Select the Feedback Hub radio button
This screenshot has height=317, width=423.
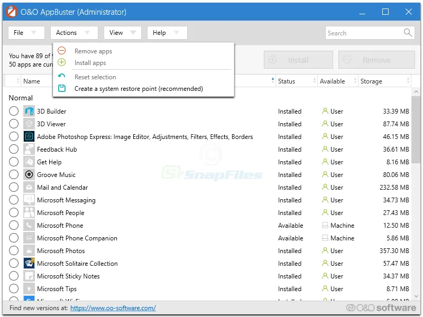point(14,149)
